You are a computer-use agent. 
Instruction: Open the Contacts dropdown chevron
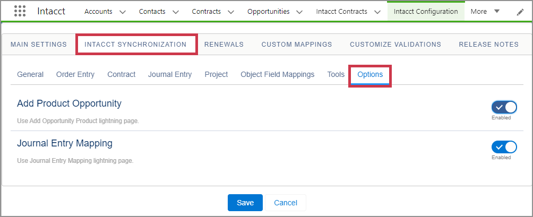point(176,12)
